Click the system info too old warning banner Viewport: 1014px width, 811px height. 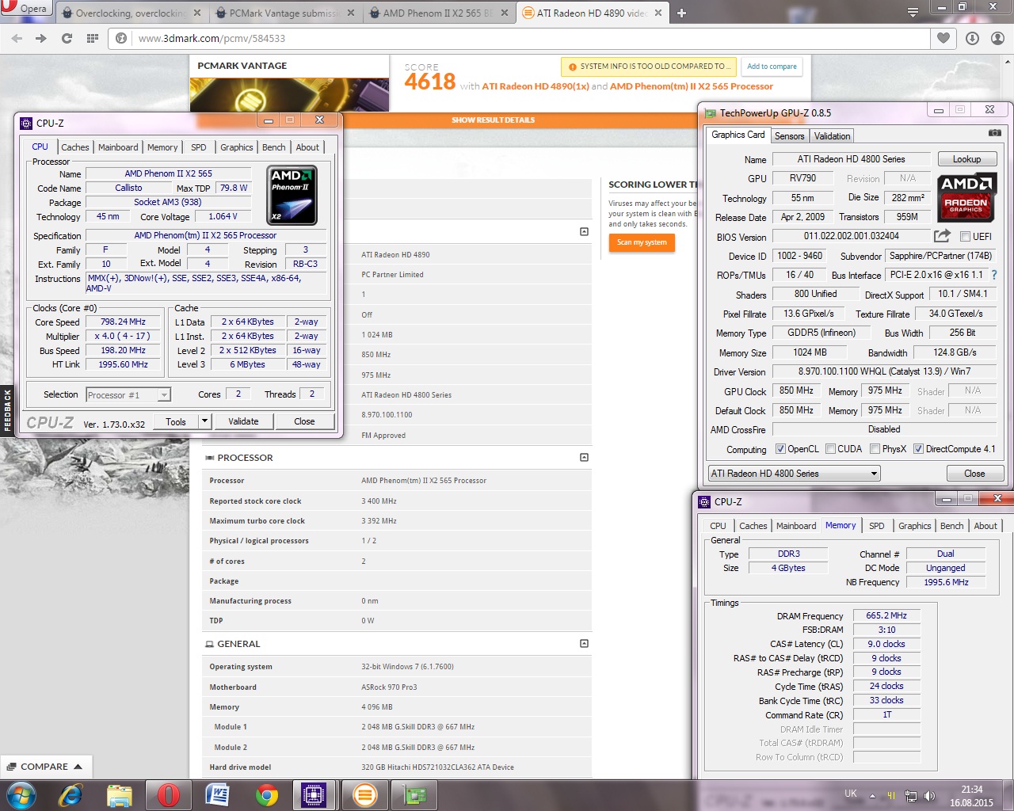(x=648, y=67)
